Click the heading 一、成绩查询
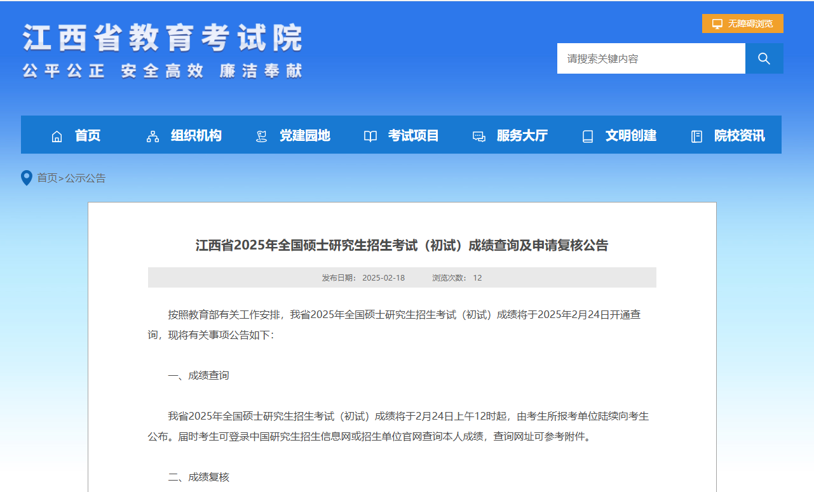The width and height of the screenshot is (814, 492). [x=198, y=375]
